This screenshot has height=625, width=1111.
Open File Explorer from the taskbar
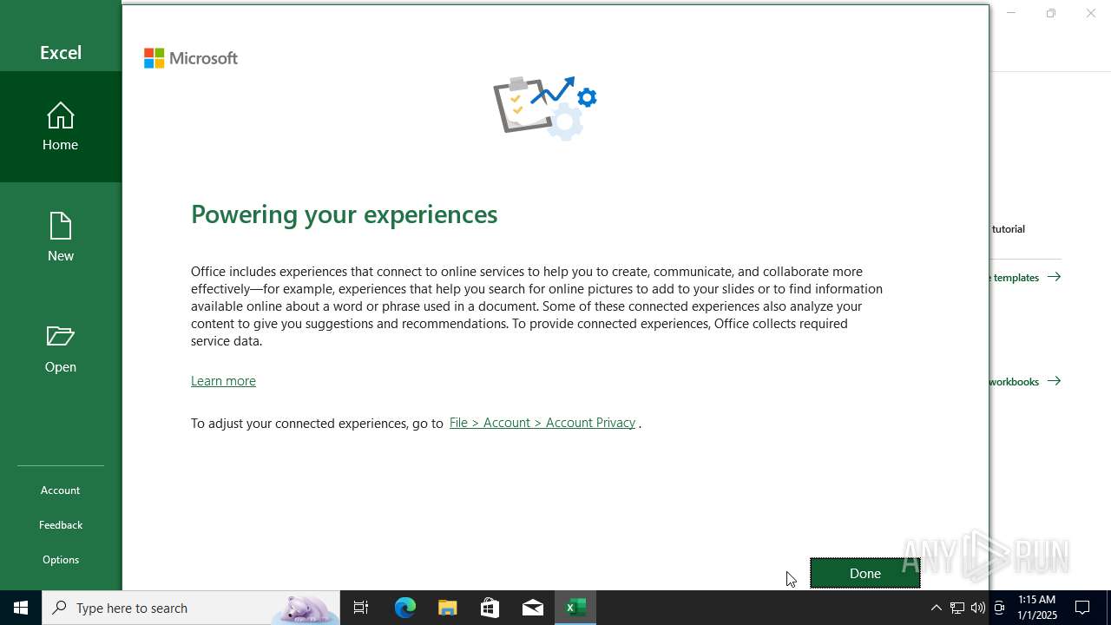point(447,608)
